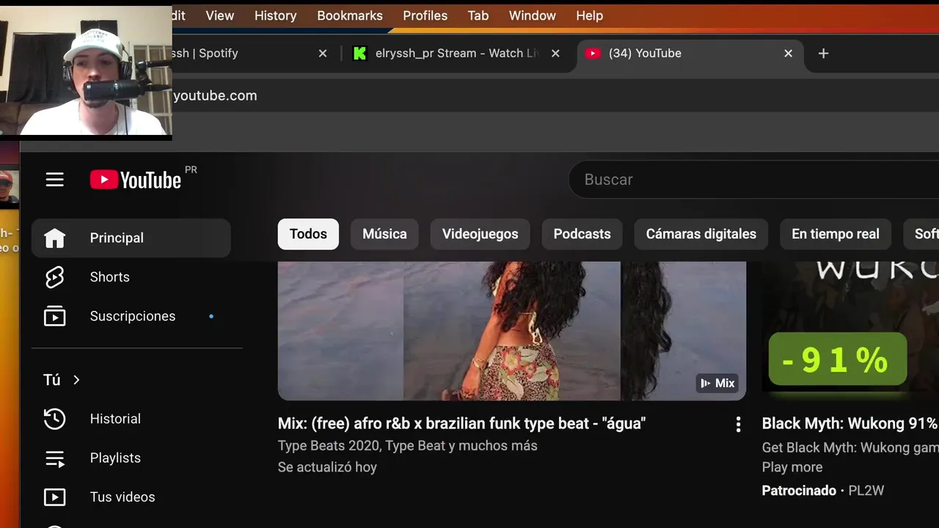Click the YouTube favicon on the active tab
The image size is (939, 528).
pyautogui.click(x=593, y=54)
